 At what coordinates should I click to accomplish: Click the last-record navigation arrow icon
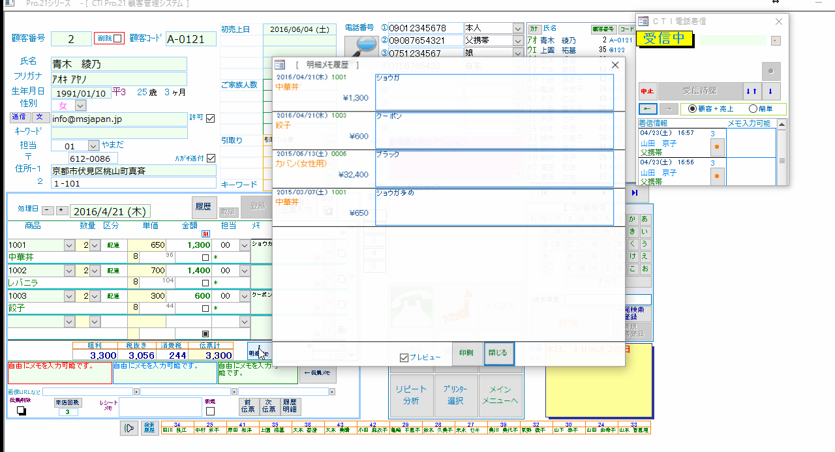click(x=635, y=193)
